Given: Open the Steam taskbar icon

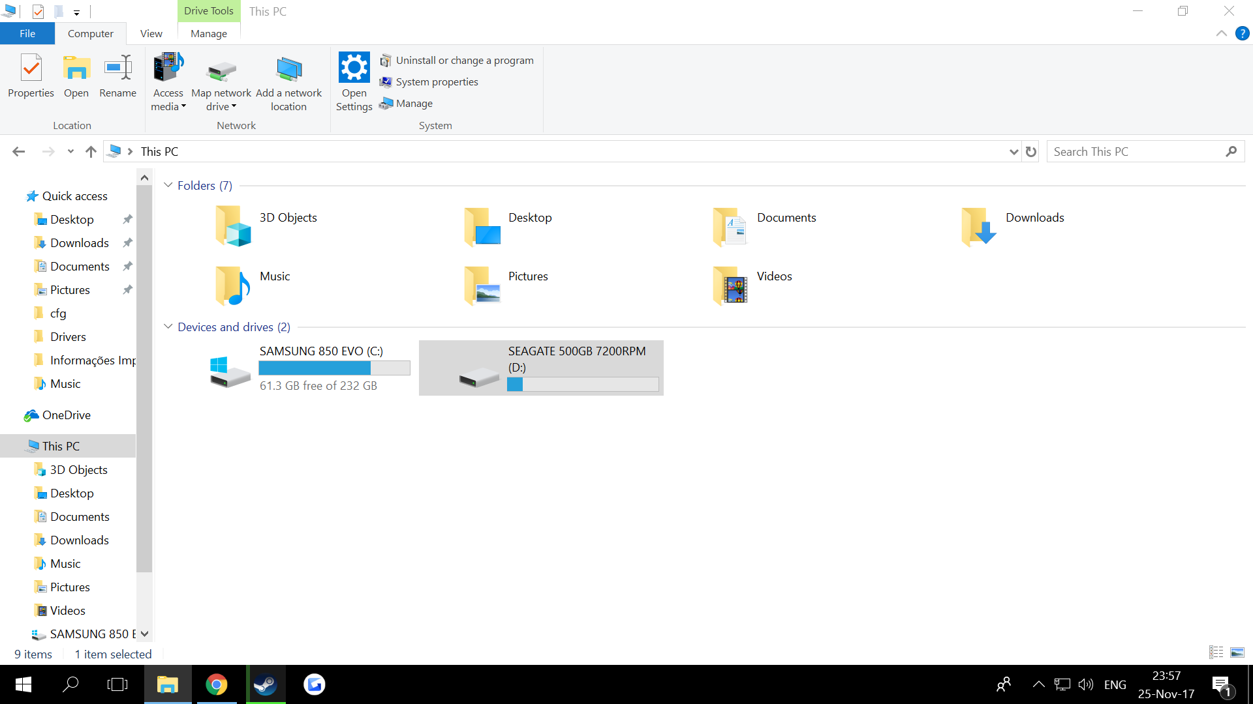Looking at the screenshot, I should pyautogui.click(x=266, y=684).
